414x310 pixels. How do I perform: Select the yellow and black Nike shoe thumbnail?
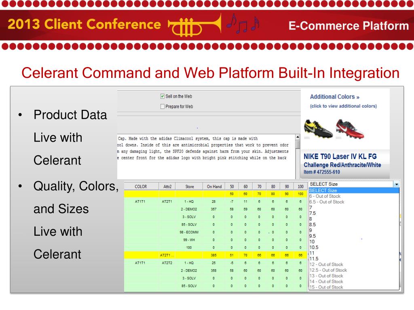click(318, 129)
